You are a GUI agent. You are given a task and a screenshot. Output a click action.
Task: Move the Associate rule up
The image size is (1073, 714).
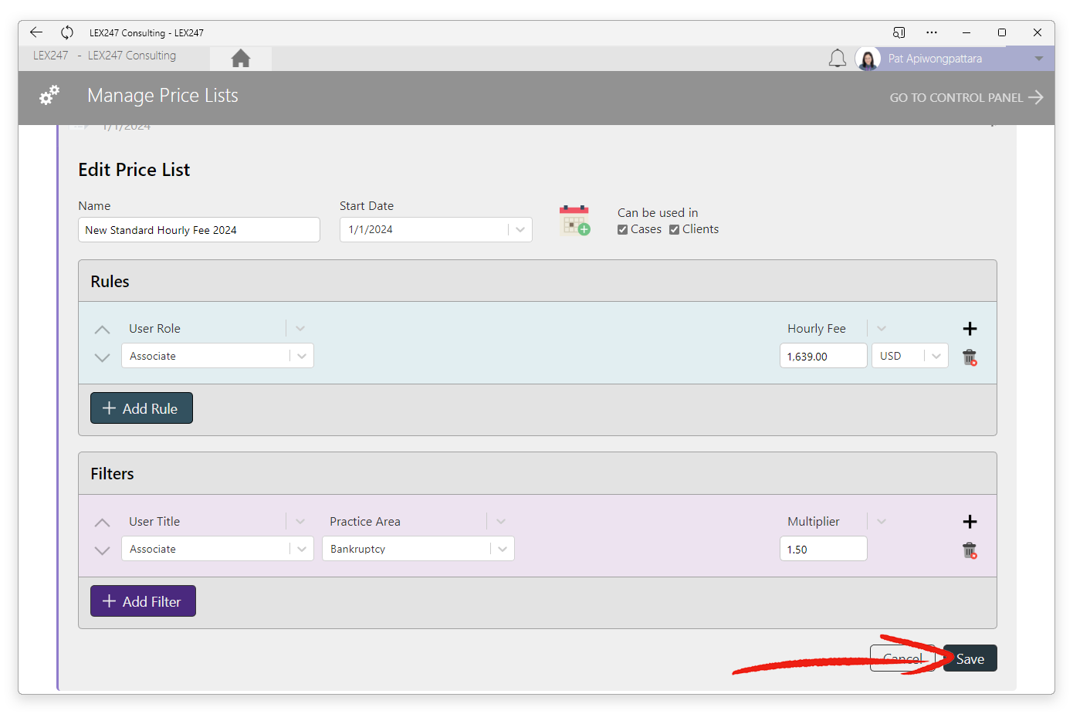coord(102,330)
